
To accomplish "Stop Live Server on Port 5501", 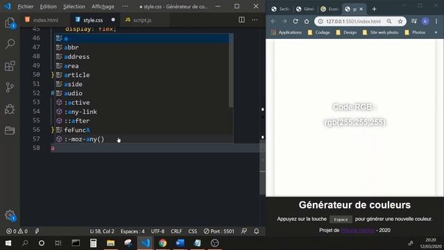I will click(x=219, y=231).
